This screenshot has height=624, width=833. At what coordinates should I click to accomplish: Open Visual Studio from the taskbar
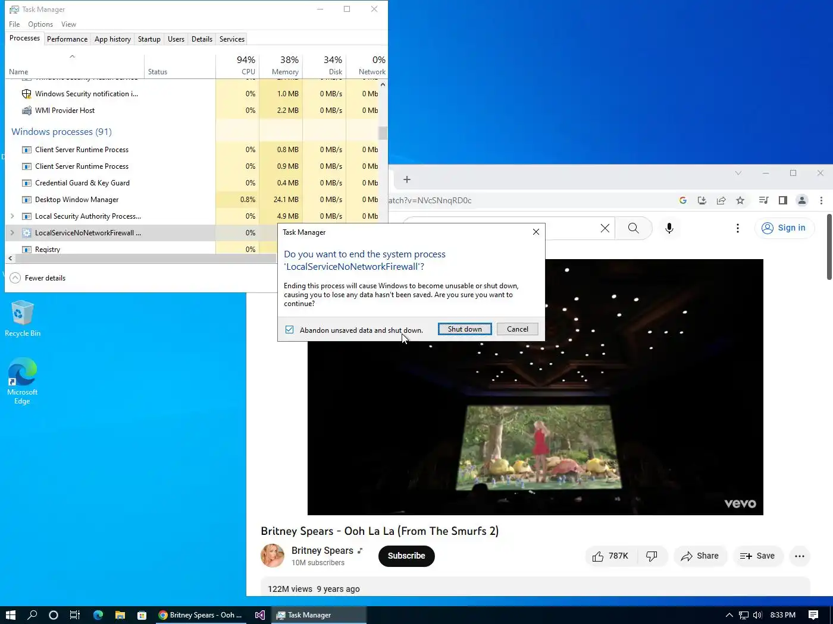click(260, 615)
